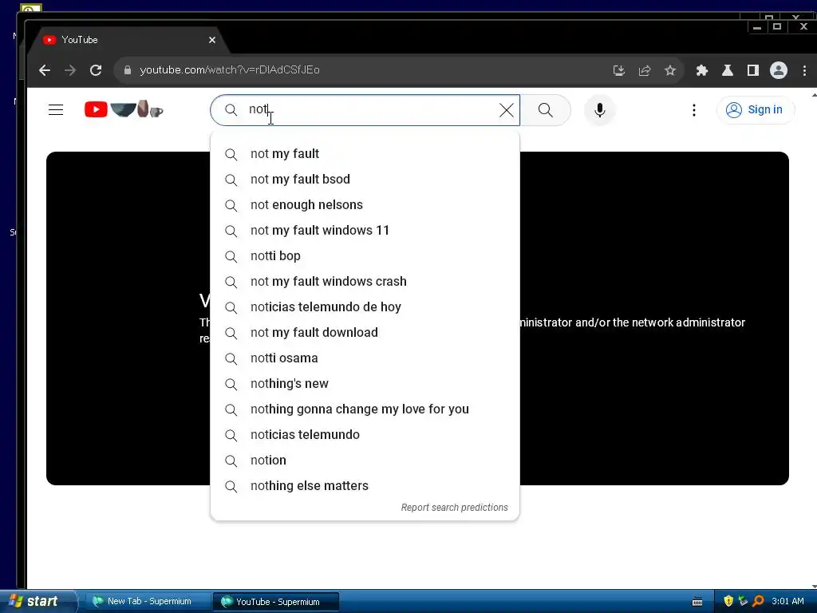
Task: Choose suggestion 'not my fault bsod'
Action: [365, 180]
